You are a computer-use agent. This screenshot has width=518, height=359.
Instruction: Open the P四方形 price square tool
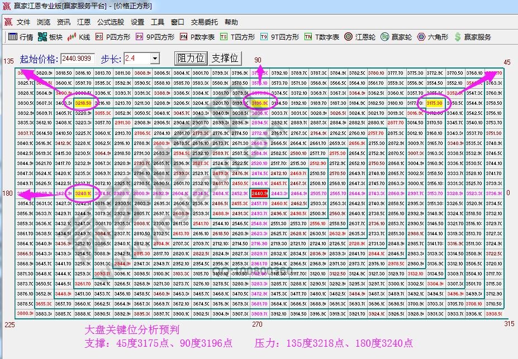pos(115,38)
